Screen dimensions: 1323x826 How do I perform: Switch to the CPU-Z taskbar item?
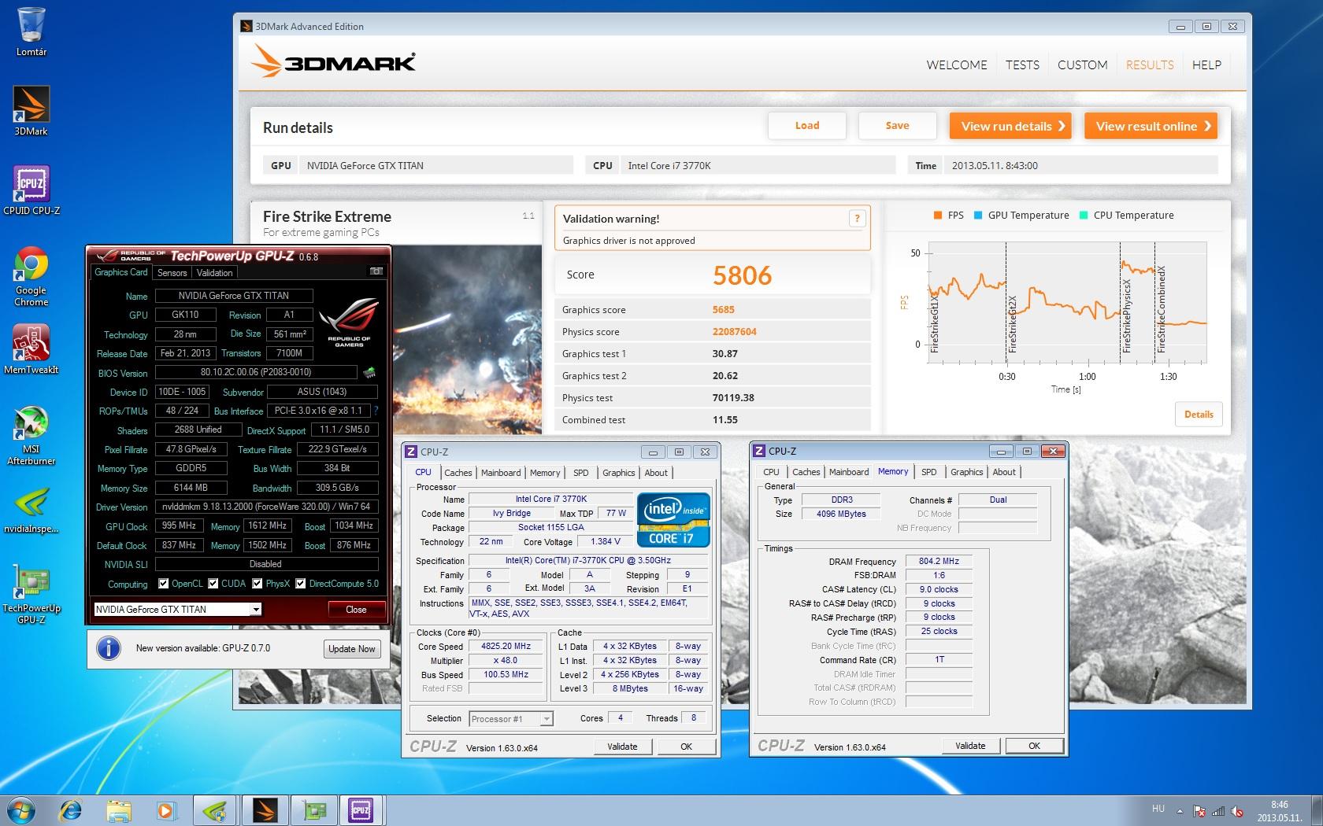[361, 809]
